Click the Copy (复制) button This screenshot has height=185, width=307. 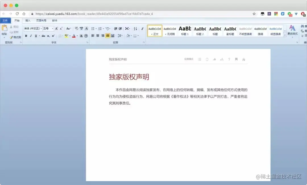point(14,32)
